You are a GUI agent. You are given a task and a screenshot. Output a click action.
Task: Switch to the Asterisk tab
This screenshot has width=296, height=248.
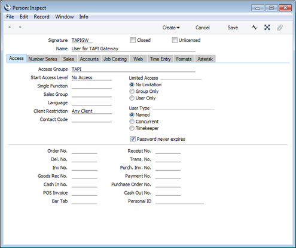coord(205,59)
